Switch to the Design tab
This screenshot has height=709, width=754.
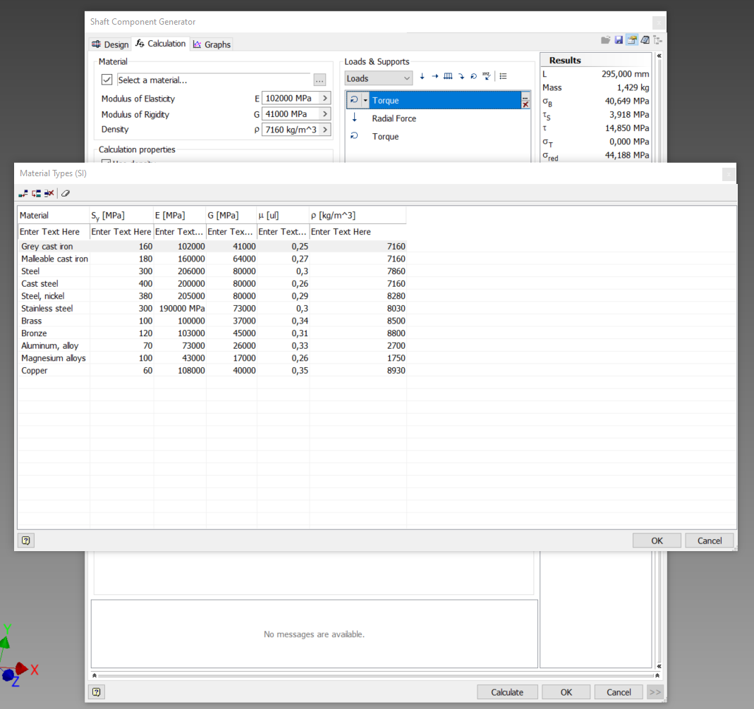coord(110,44)
